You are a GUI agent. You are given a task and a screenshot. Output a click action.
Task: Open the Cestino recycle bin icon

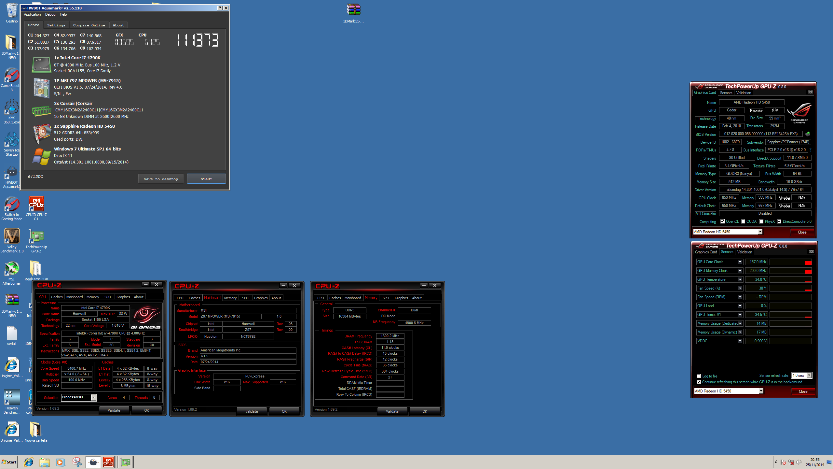click(12, 13)
